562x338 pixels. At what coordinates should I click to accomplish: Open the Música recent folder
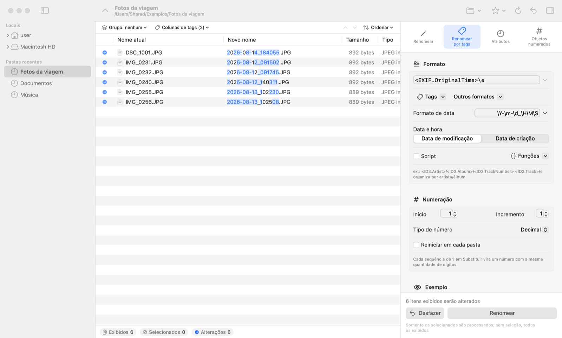click(47, 95)
